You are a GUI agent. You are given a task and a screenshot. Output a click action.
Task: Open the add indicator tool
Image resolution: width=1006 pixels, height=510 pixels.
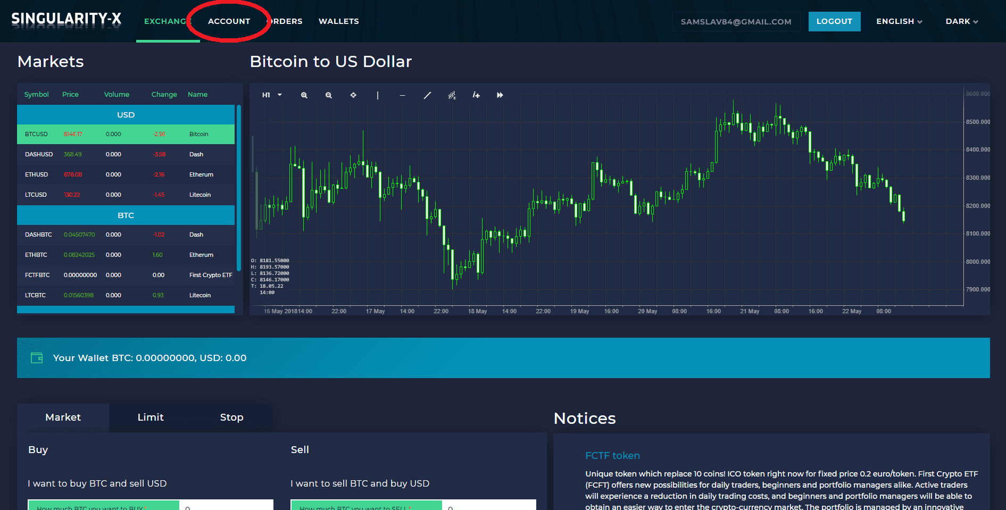tap(476, 95)
